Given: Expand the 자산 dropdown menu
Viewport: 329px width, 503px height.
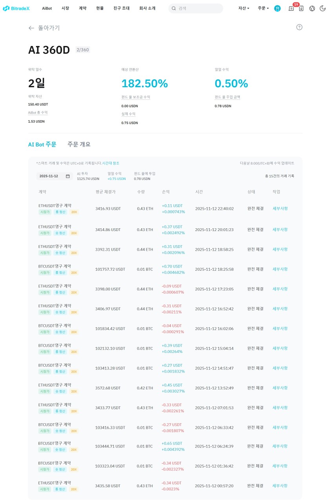Looking at the screenshot, I should (x=243, y=8).
